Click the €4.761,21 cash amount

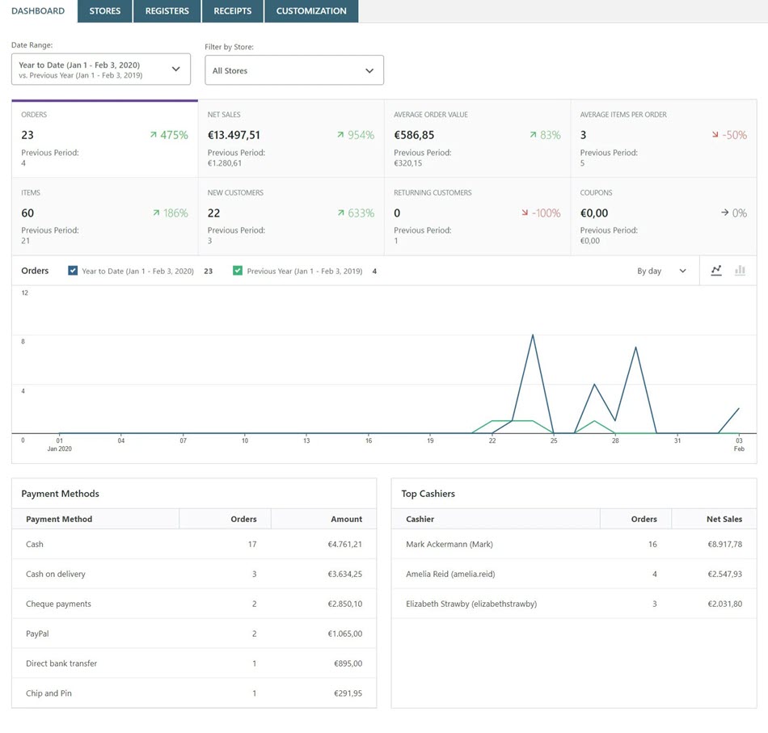(x=345, y=544)
